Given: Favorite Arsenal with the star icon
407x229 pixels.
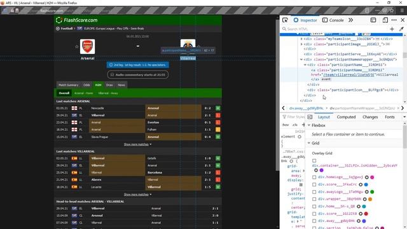Looking at the screenshot, I should [x=76, y=46].
